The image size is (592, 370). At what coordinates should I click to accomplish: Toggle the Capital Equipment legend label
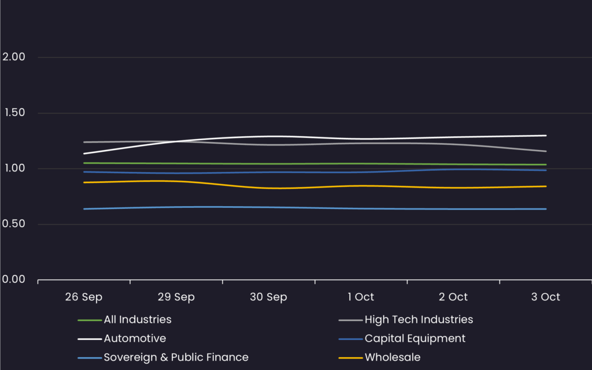[415, 338]
